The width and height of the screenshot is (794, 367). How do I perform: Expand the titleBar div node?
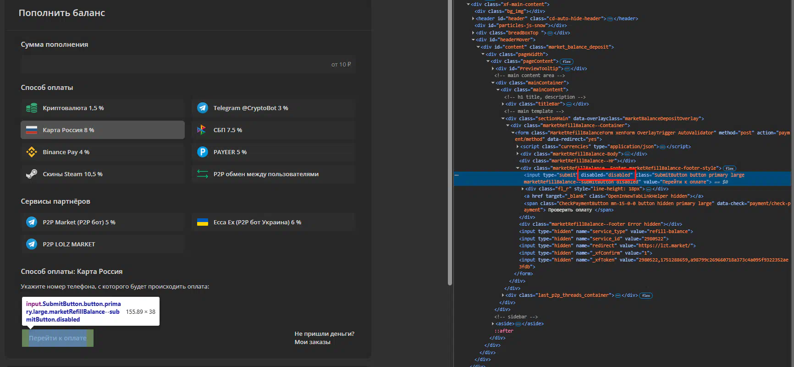click(503, 104)
